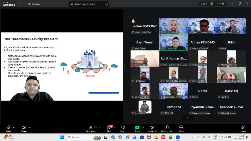Click the Leave meeting button
The image size is (251, 141).
click(243, 128)
